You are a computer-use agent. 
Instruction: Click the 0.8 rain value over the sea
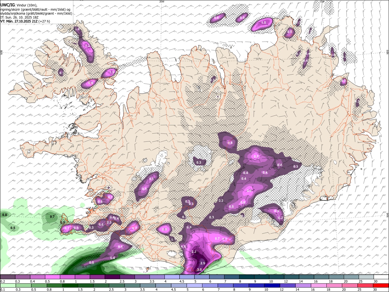coord(5,215)
